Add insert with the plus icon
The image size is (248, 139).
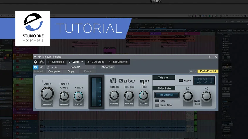click(39, 57)
